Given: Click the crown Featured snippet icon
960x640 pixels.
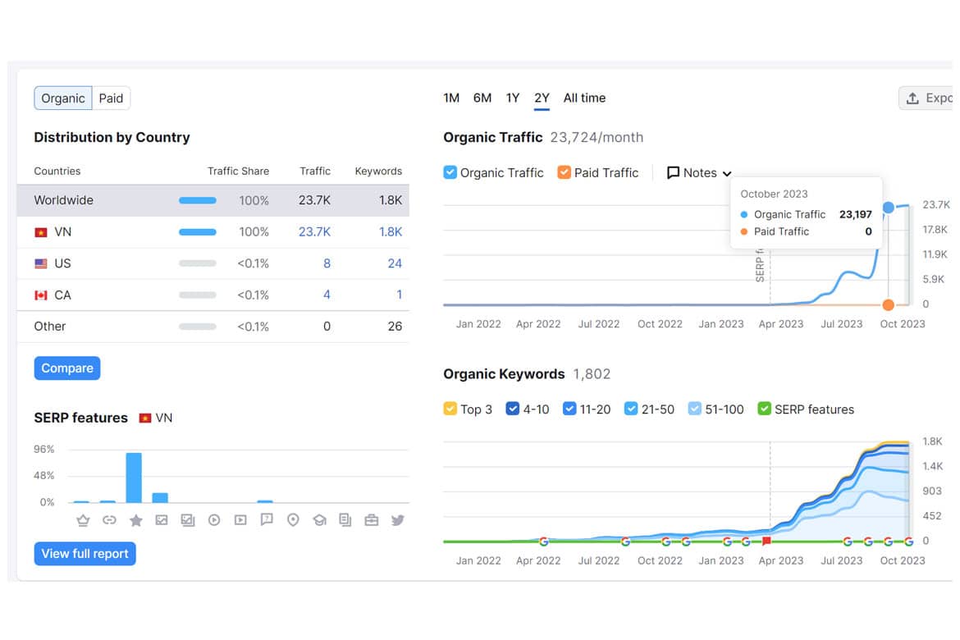Looking at the screenshot, I should pyautogui.click(x=83, y=520).
